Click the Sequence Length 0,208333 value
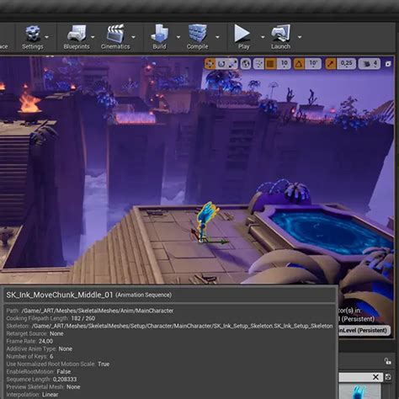399x399 pixels. click(65, 379)
